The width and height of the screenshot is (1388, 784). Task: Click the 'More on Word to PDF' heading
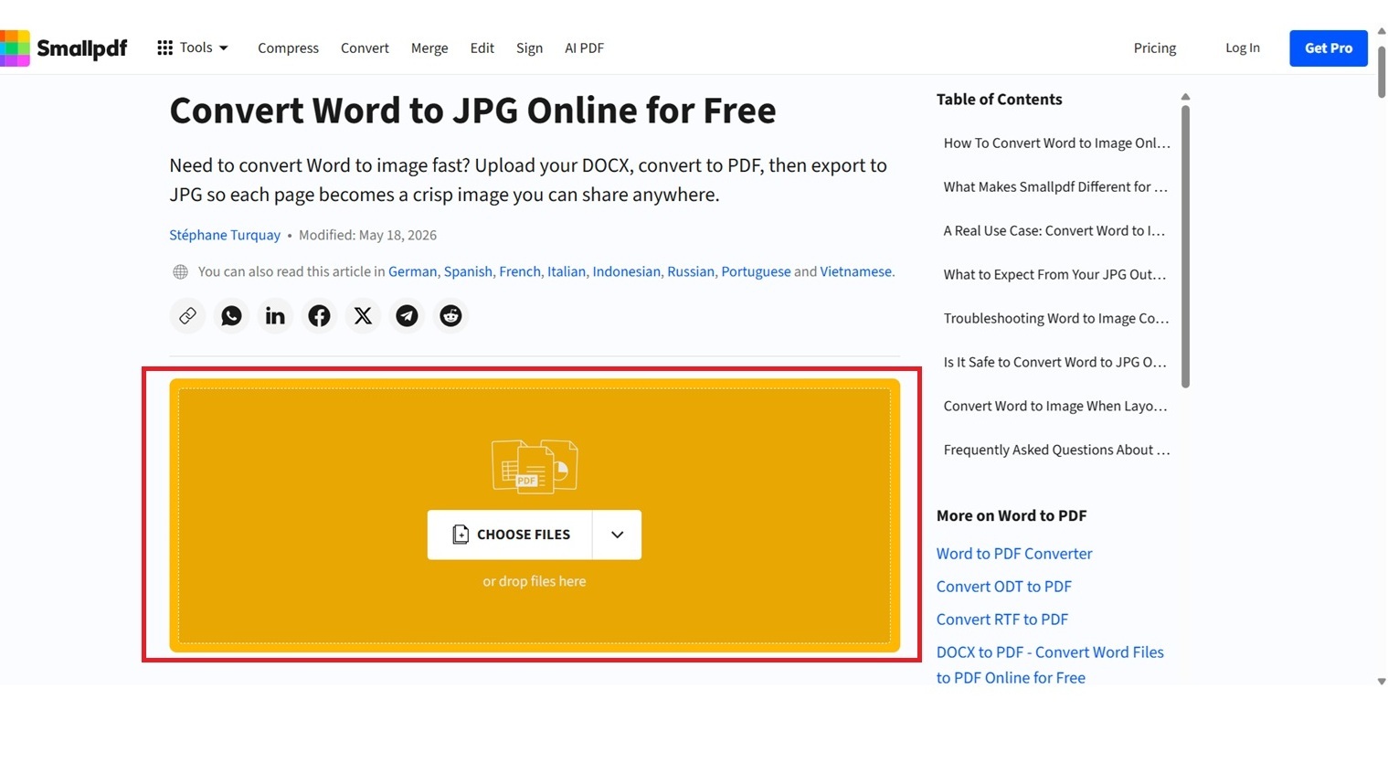click(1012, 516)
